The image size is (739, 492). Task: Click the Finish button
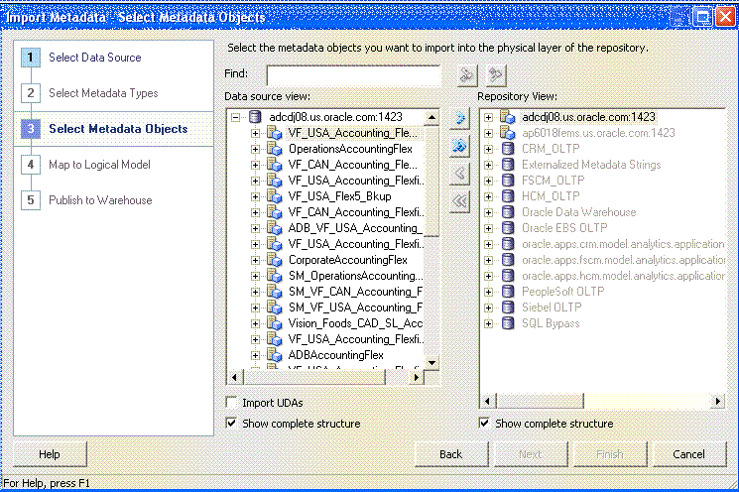coord(609,454)
